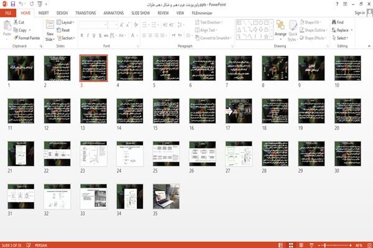Toggle Align Left paragraph alignment
The height and width of the screenshot is (248, 373).
pos(144,35)
